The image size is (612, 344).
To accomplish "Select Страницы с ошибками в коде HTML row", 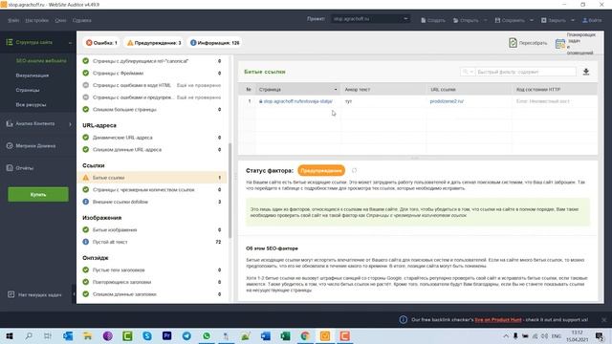I will 152,85.
